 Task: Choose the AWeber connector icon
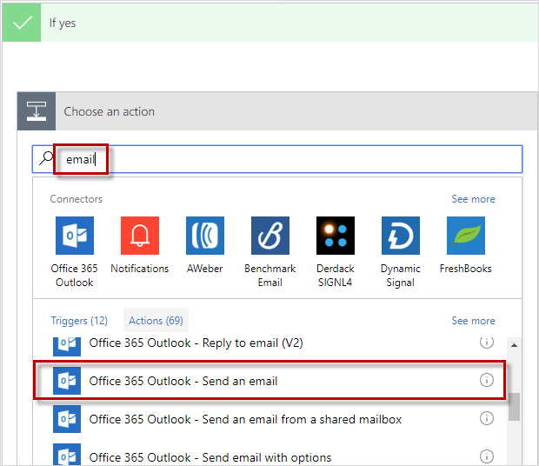[205, 236]
